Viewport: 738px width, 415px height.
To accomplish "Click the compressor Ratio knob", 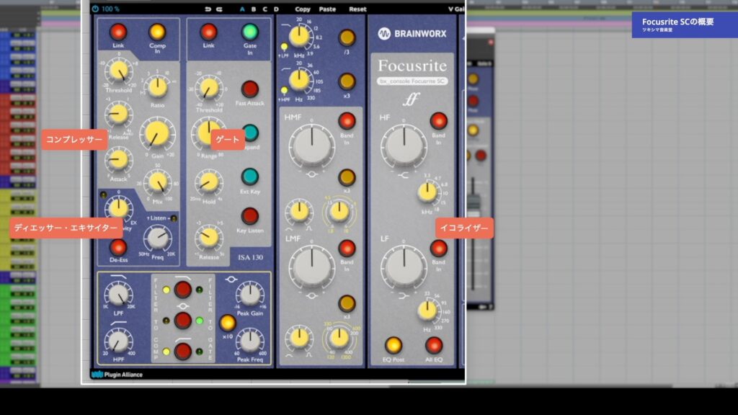I will point(158,87).
